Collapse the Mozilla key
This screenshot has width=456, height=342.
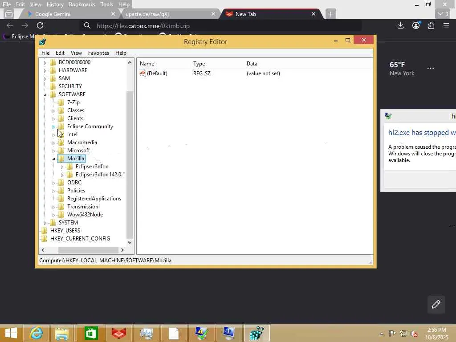click(x=53, y=159)
